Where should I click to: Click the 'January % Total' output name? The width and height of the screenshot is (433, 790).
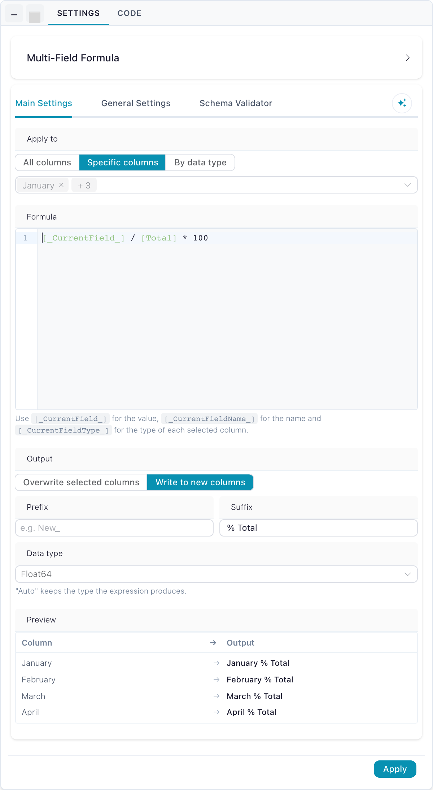pos(258,663)
